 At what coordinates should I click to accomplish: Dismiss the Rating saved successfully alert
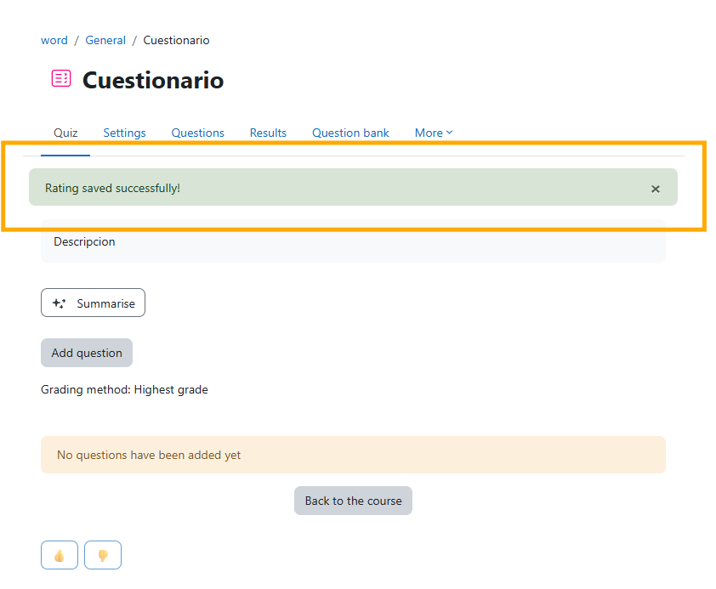[x=655, y=189]
